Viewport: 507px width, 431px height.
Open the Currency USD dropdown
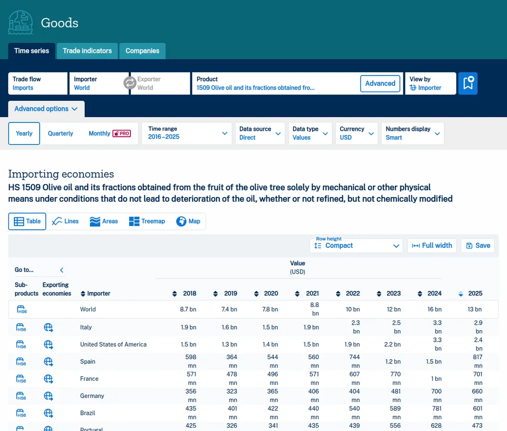356,134
